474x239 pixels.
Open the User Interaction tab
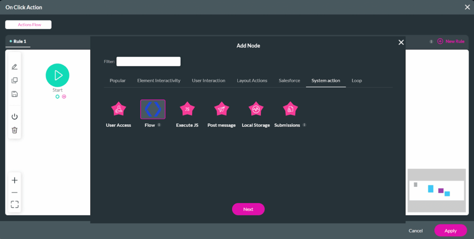click(209, 80)
